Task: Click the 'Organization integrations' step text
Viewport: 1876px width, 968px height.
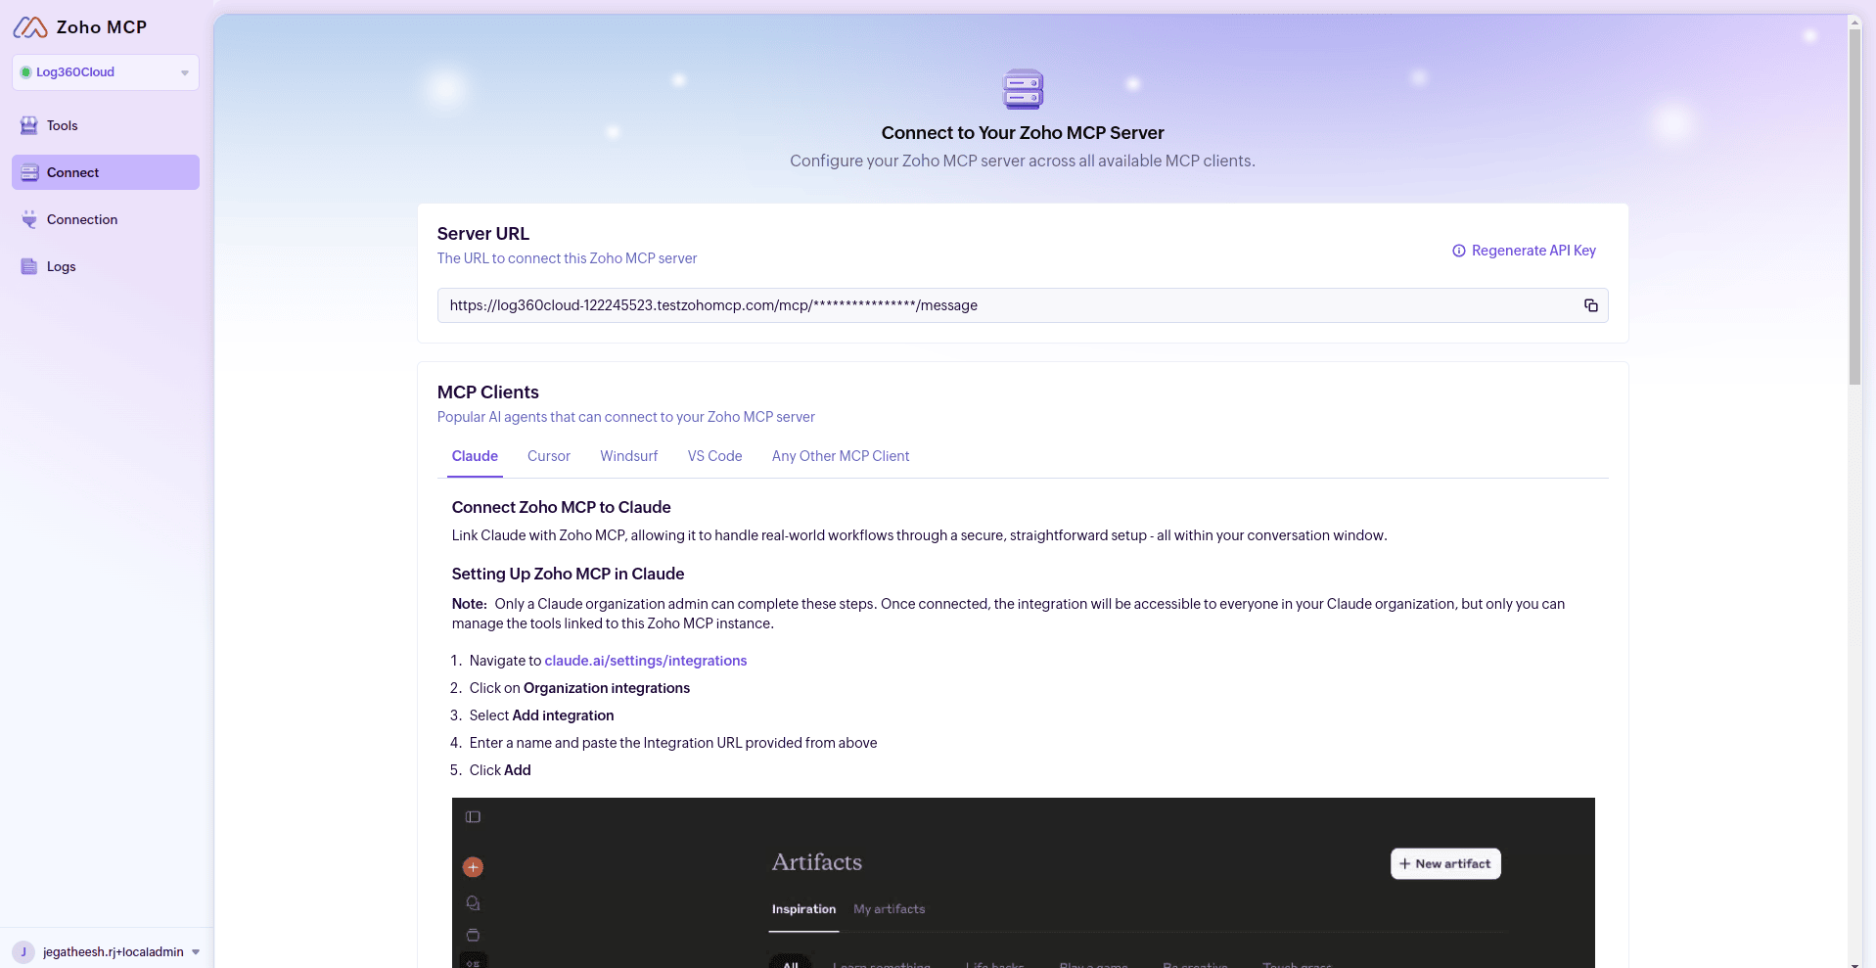Action: (x=607, y=688)
